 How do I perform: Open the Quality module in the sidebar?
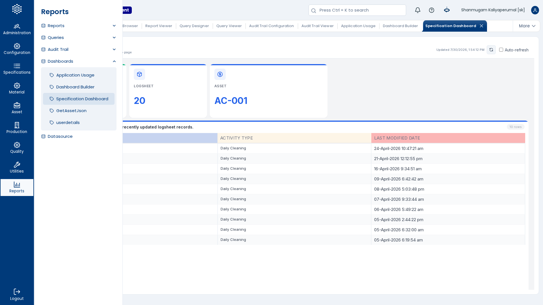(17, 148)
